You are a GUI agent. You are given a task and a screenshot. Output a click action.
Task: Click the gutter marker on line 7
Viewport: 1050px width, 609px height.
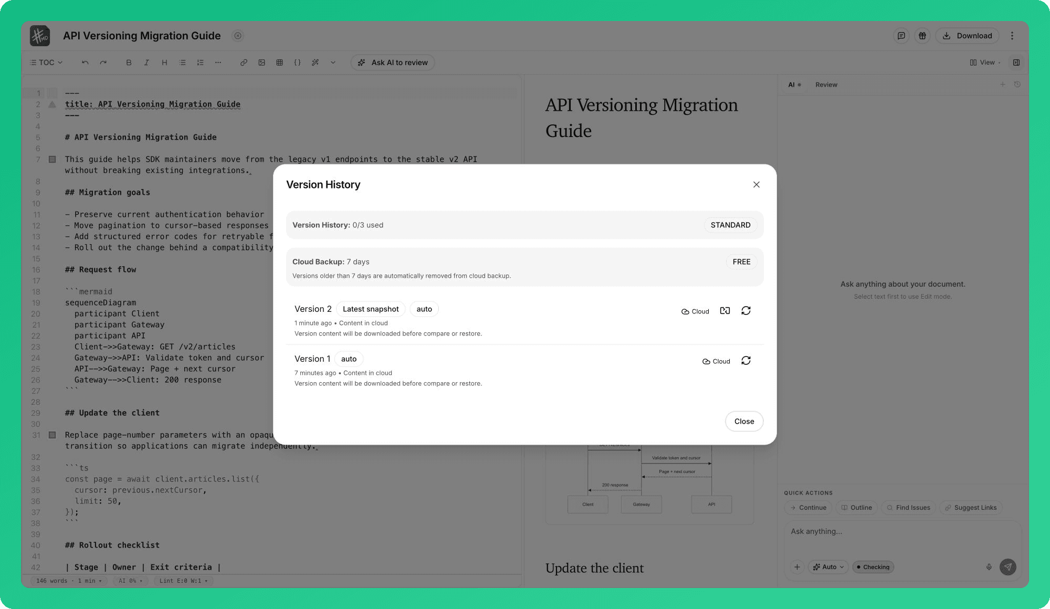(x=52, y=159)
